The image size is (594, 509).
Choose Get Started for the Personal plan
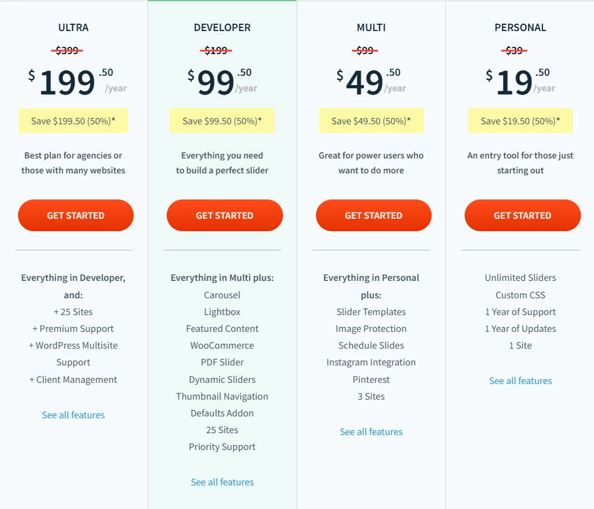point(522,216)
